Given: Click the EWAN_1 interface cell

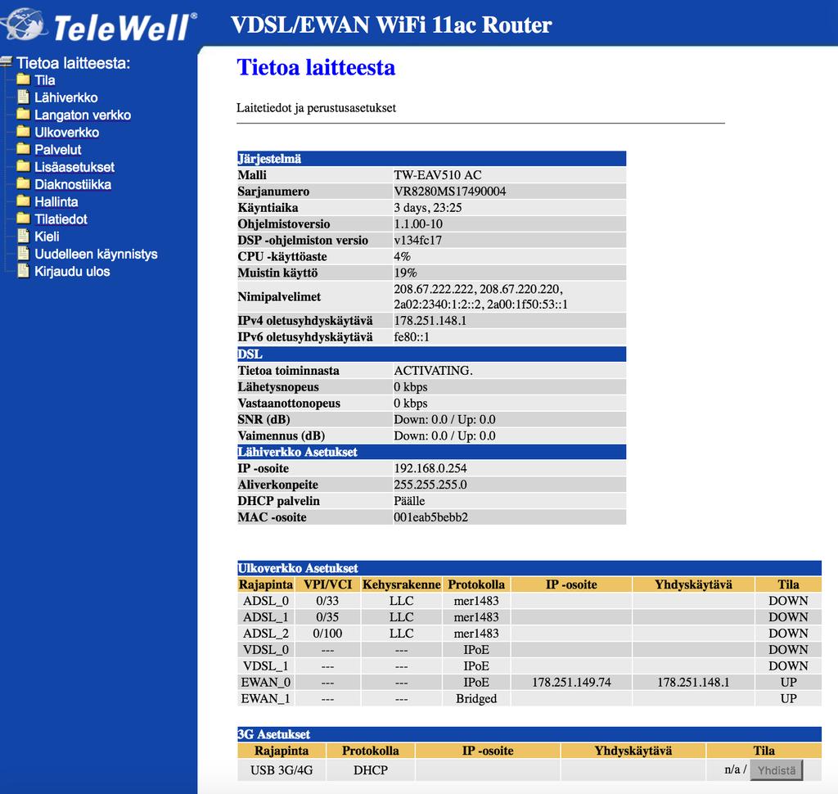Looking at the screenshot, I should [x=266, y=698].
